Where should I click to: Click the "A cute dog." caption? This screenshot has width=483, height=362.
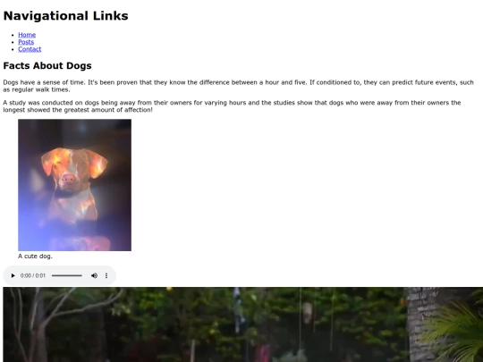[36, 257]
